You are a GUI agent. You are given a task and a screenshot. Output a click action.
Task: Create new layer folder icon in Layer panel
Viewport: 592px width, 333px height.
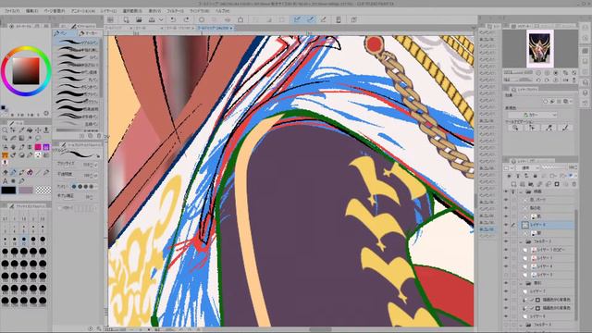click(x=531, y=184)
